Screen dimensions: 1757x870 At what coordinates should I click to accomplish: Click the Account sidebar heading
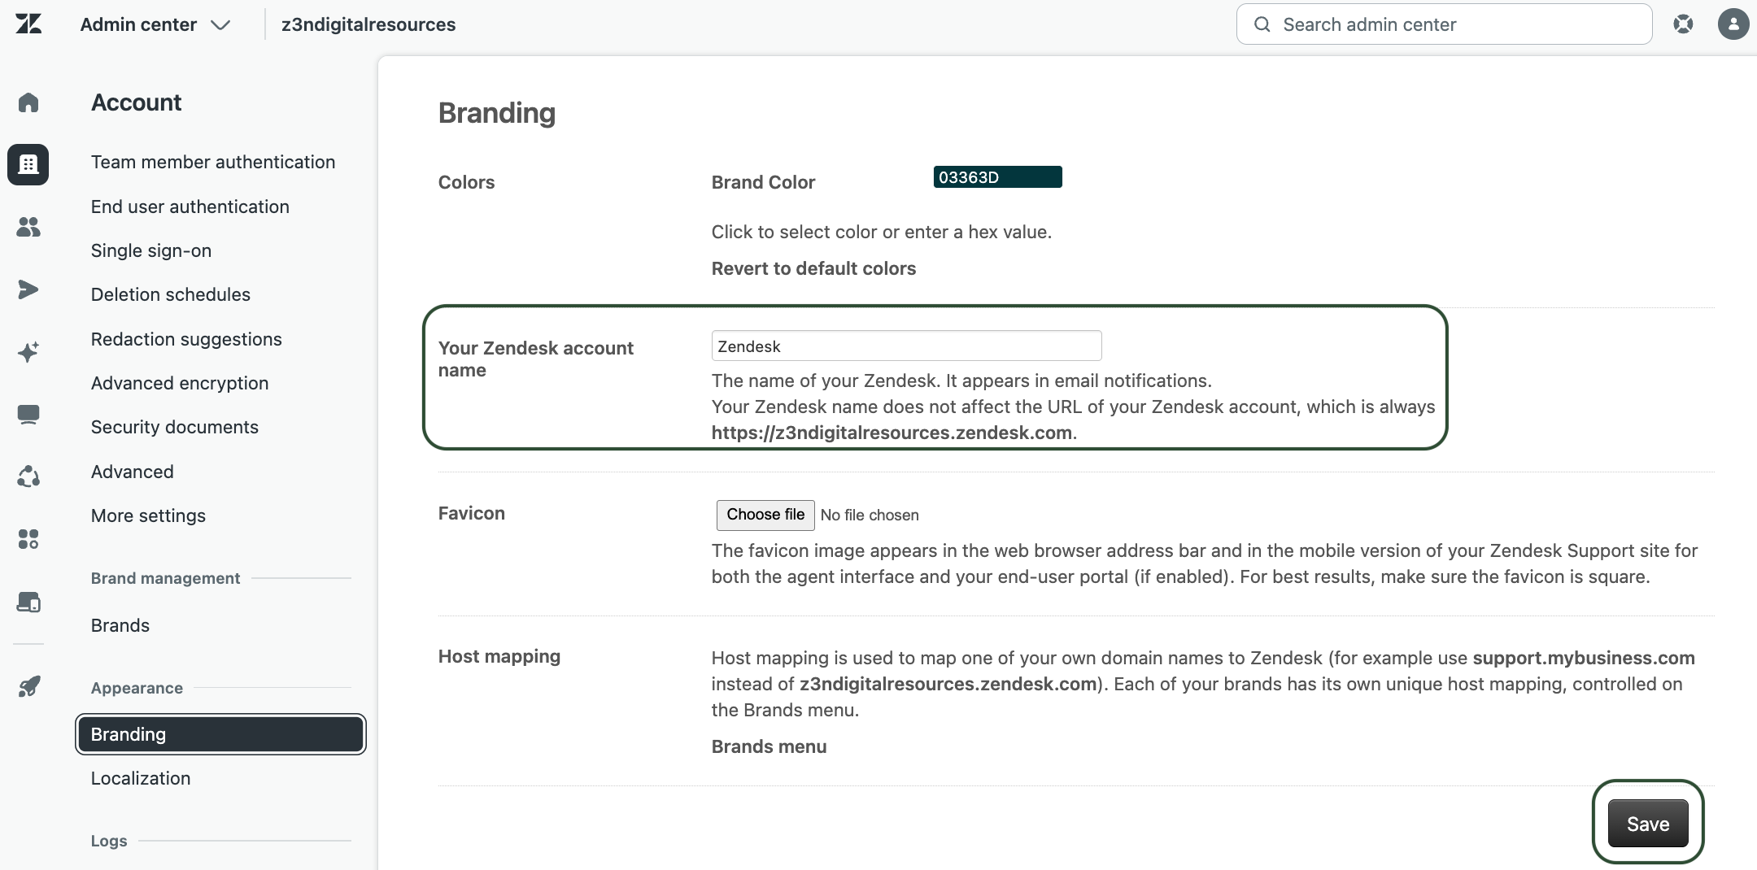click(136, 102)
